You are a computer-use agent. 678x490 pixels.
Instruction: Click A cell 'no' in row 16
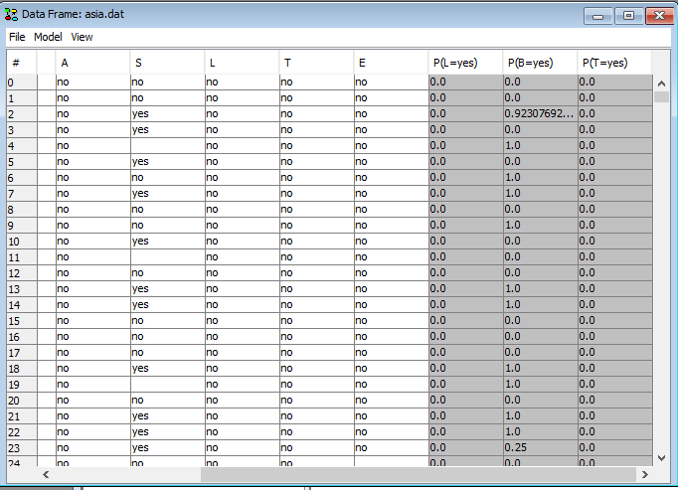click(93, 337)
